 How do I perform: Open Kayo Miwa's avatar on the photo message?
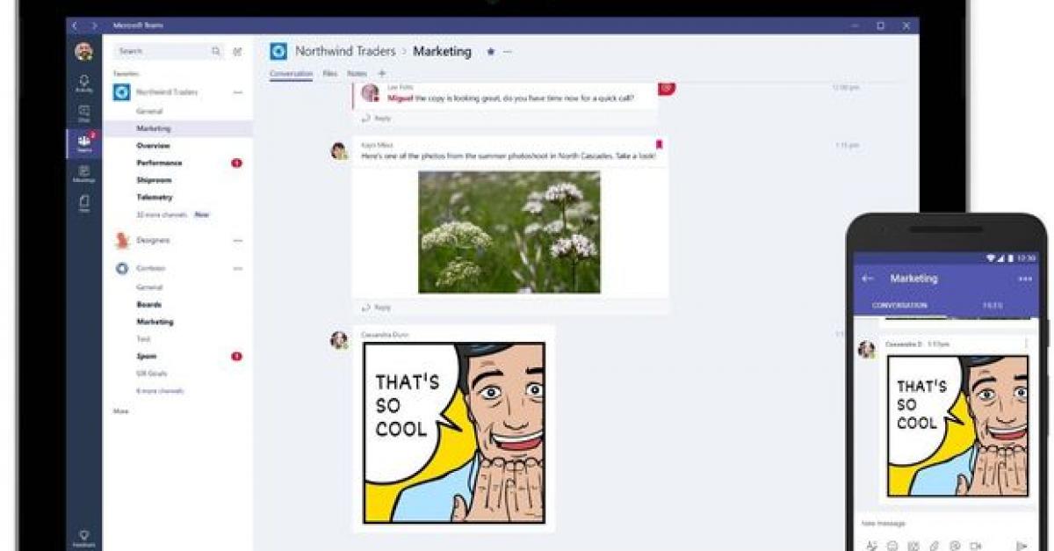point(339,150)
